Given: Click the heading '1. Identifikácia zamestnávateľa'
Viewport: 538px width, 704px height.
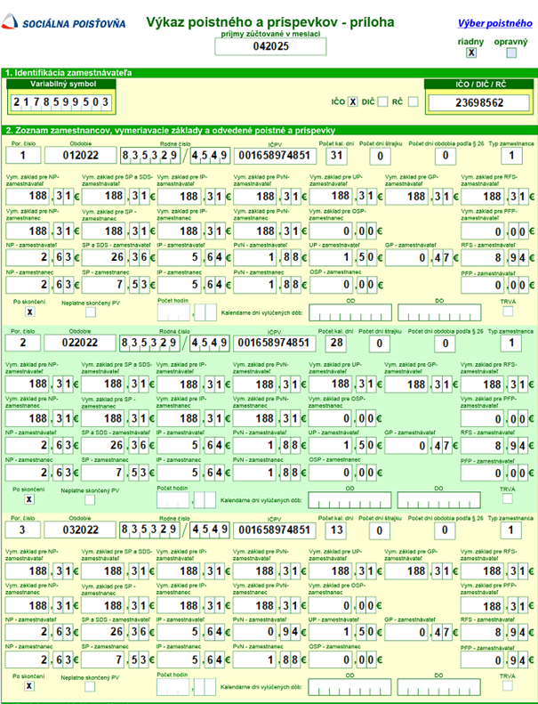Looking at the screenshot, I should click(68, 73).
